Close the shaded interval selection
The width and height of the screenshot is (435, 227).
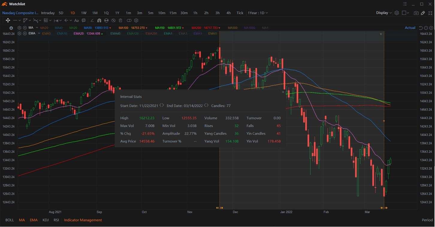coord(381,34)
